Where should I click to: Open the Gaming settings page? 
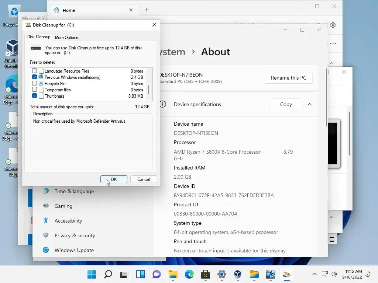pyautogui.click(x=63, y=206)
